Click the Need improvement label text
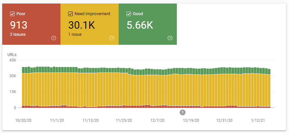 tap(92, 14)
